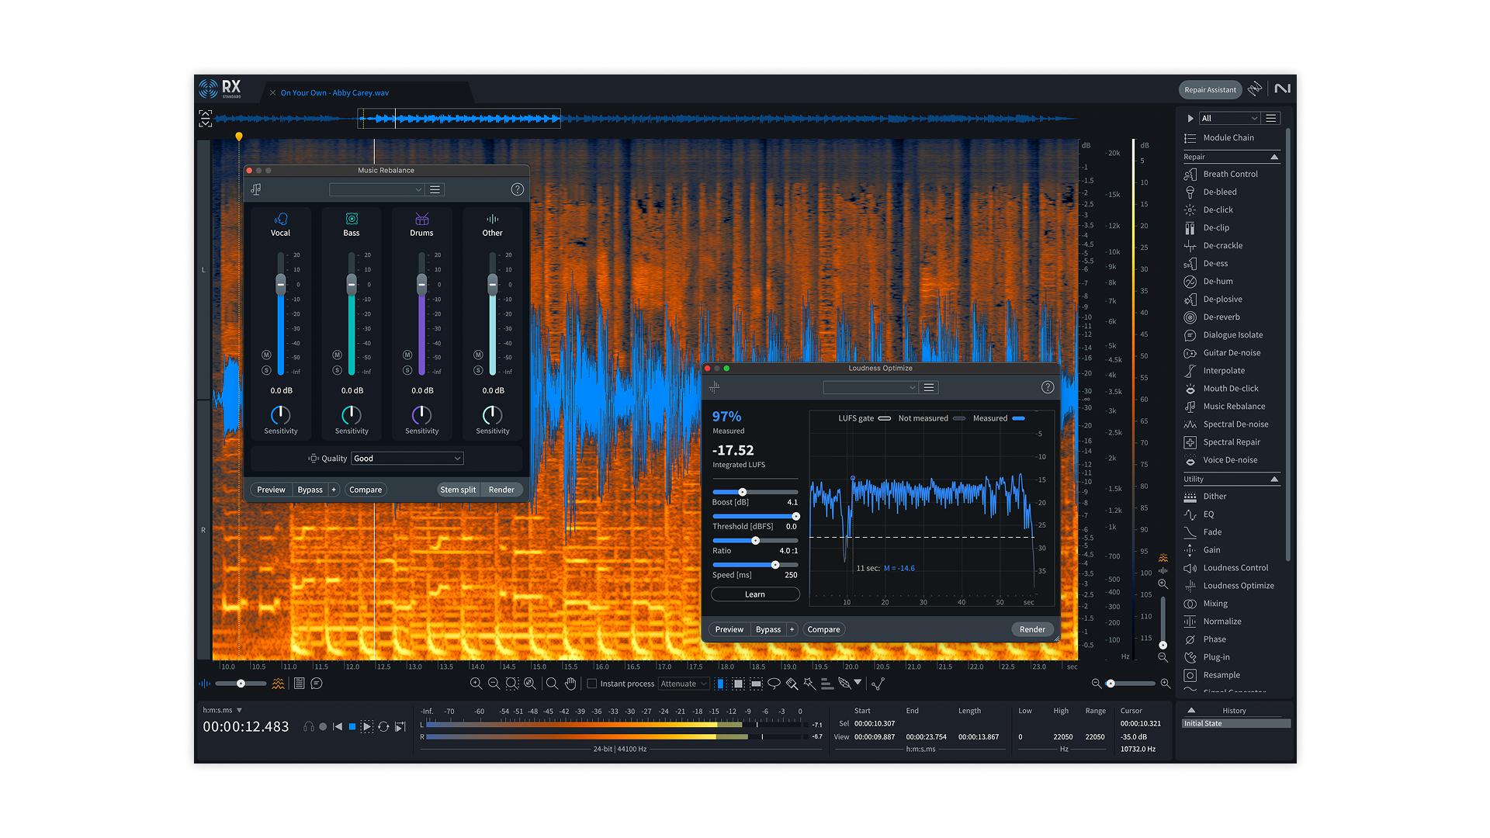Enable Instant process checkbox
Screen dimensions: 1490x838
click(592, 684)
